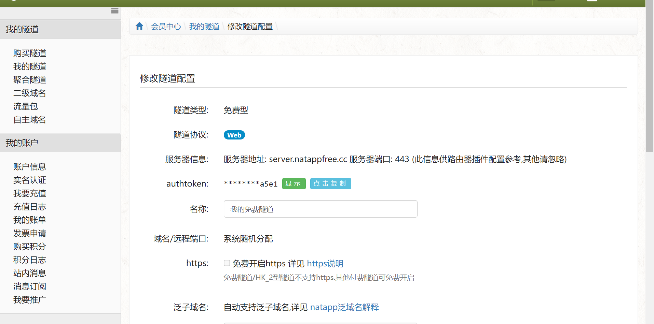
Task: Click the 我的隧道 sidebar section header
Action: coord(60,29)
